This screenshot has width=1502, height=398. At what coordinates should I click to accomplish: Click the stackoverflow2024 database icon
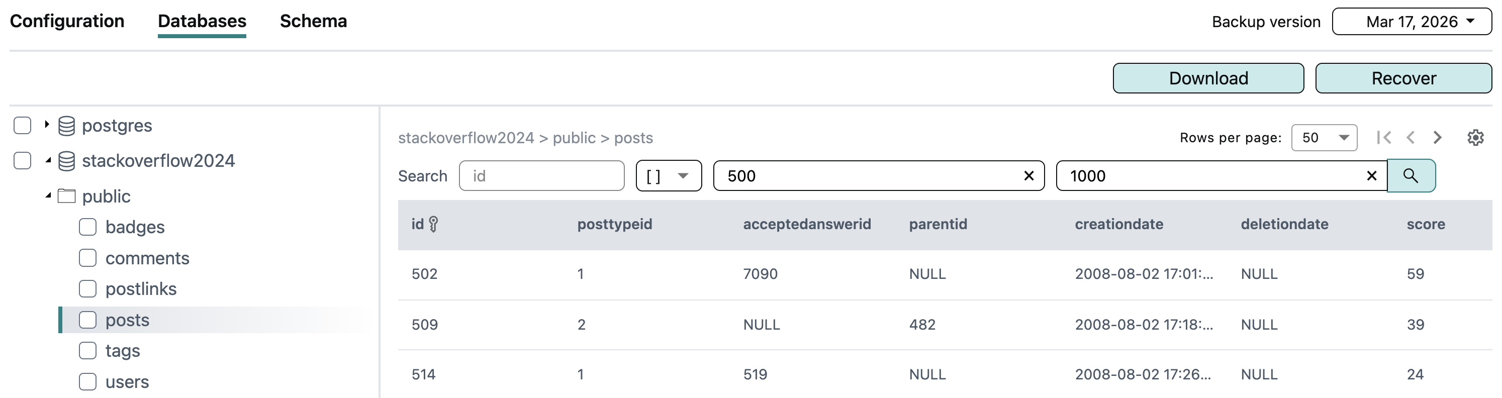pyautogui.click(x=66, y=161)
